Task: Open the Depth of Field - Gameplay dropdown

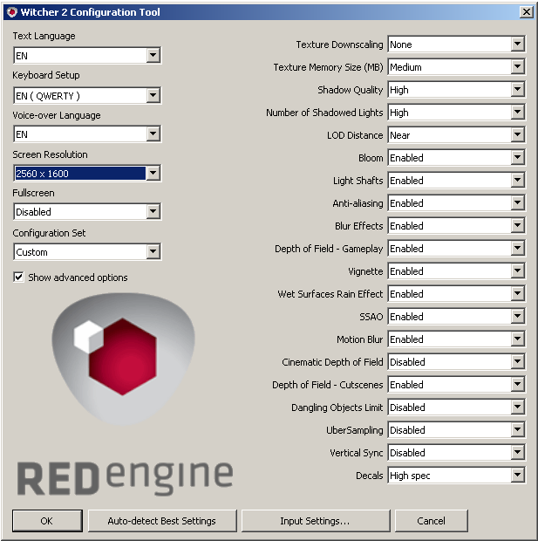Action: coord(456,249)
